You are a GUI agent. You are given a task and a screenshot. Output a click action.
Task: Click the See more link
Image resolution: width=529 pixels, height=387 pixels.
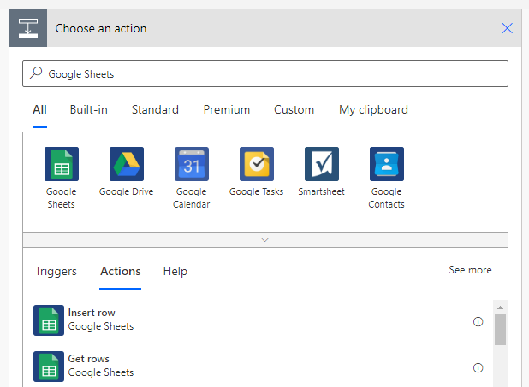point(470,270)
